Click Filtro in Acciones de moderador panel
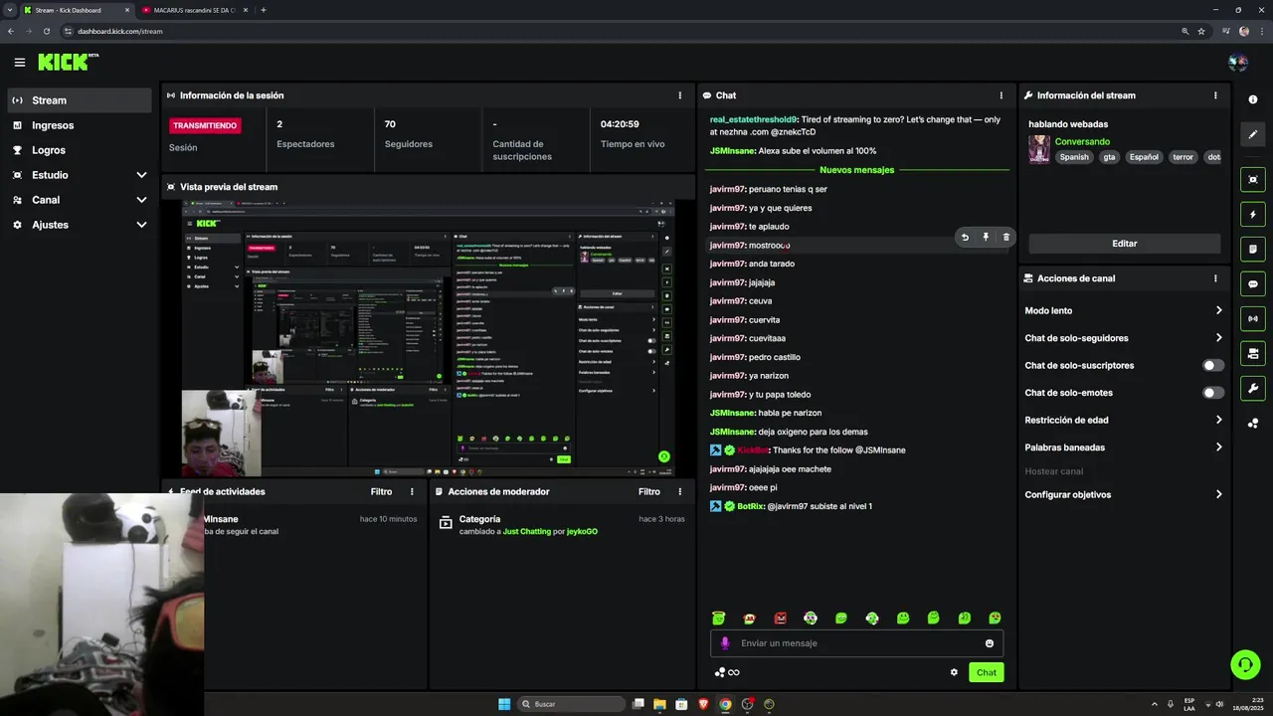The image size is (1273, 716). [648, 491]
